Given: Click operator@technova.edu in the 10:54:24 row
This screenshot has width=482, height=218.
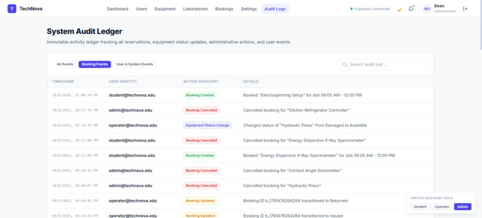Looking at the screenshot, I should click(x=133, y=125).
